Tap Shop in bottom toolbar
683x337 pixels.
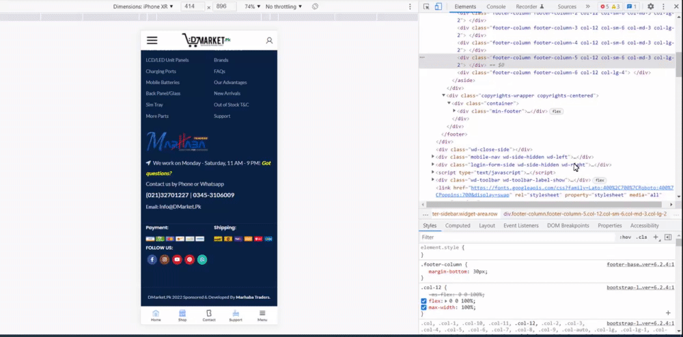(182, 316)
